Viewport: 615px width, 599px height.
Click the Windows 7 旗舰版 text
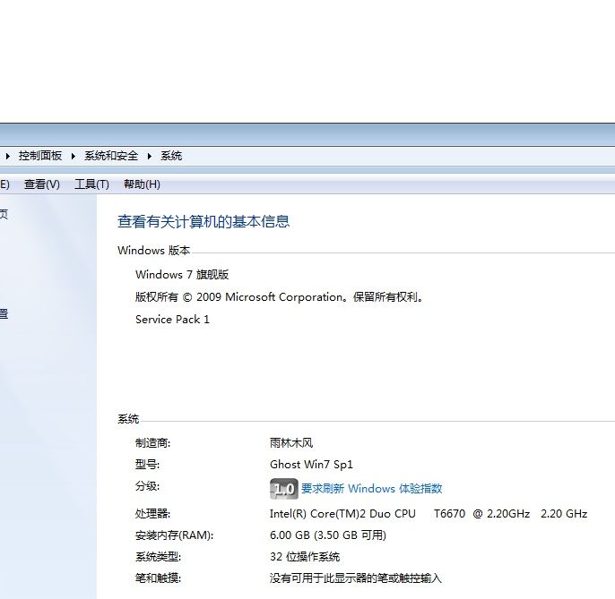coord(182,275)
